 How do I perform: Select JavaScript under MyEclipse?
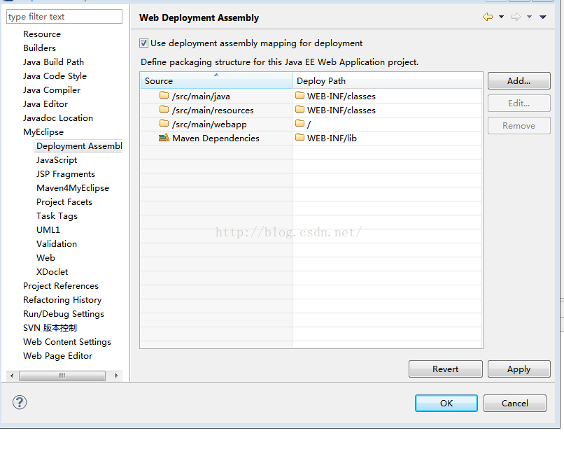tap(57, 160)
